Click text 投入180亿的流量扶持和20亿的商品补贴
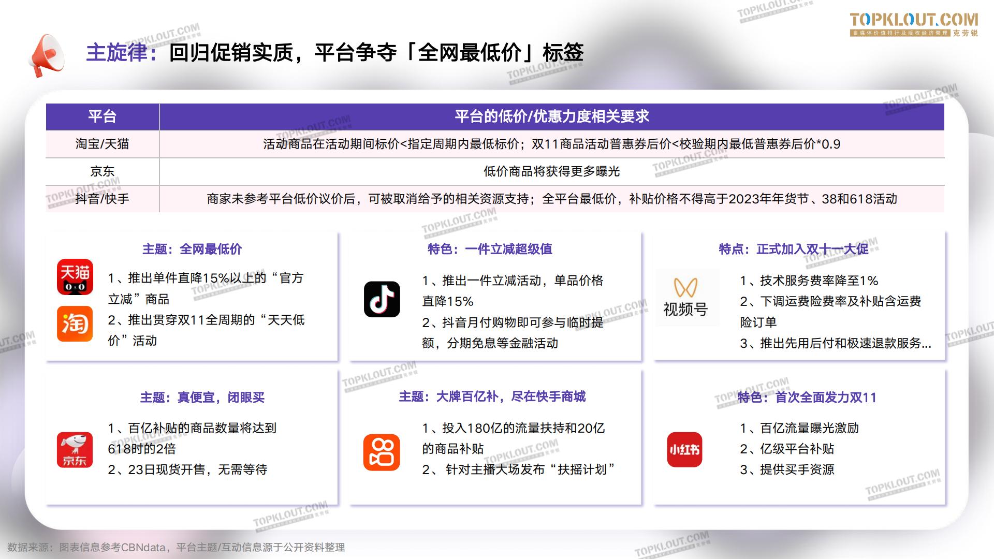This screenshot has height=559, width=994. pyautogui.click(x=513, y=438)
